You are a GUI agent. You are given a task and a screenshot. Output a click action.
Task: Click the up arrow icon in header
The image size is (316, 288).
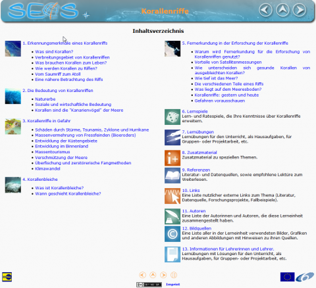point(282,10)
